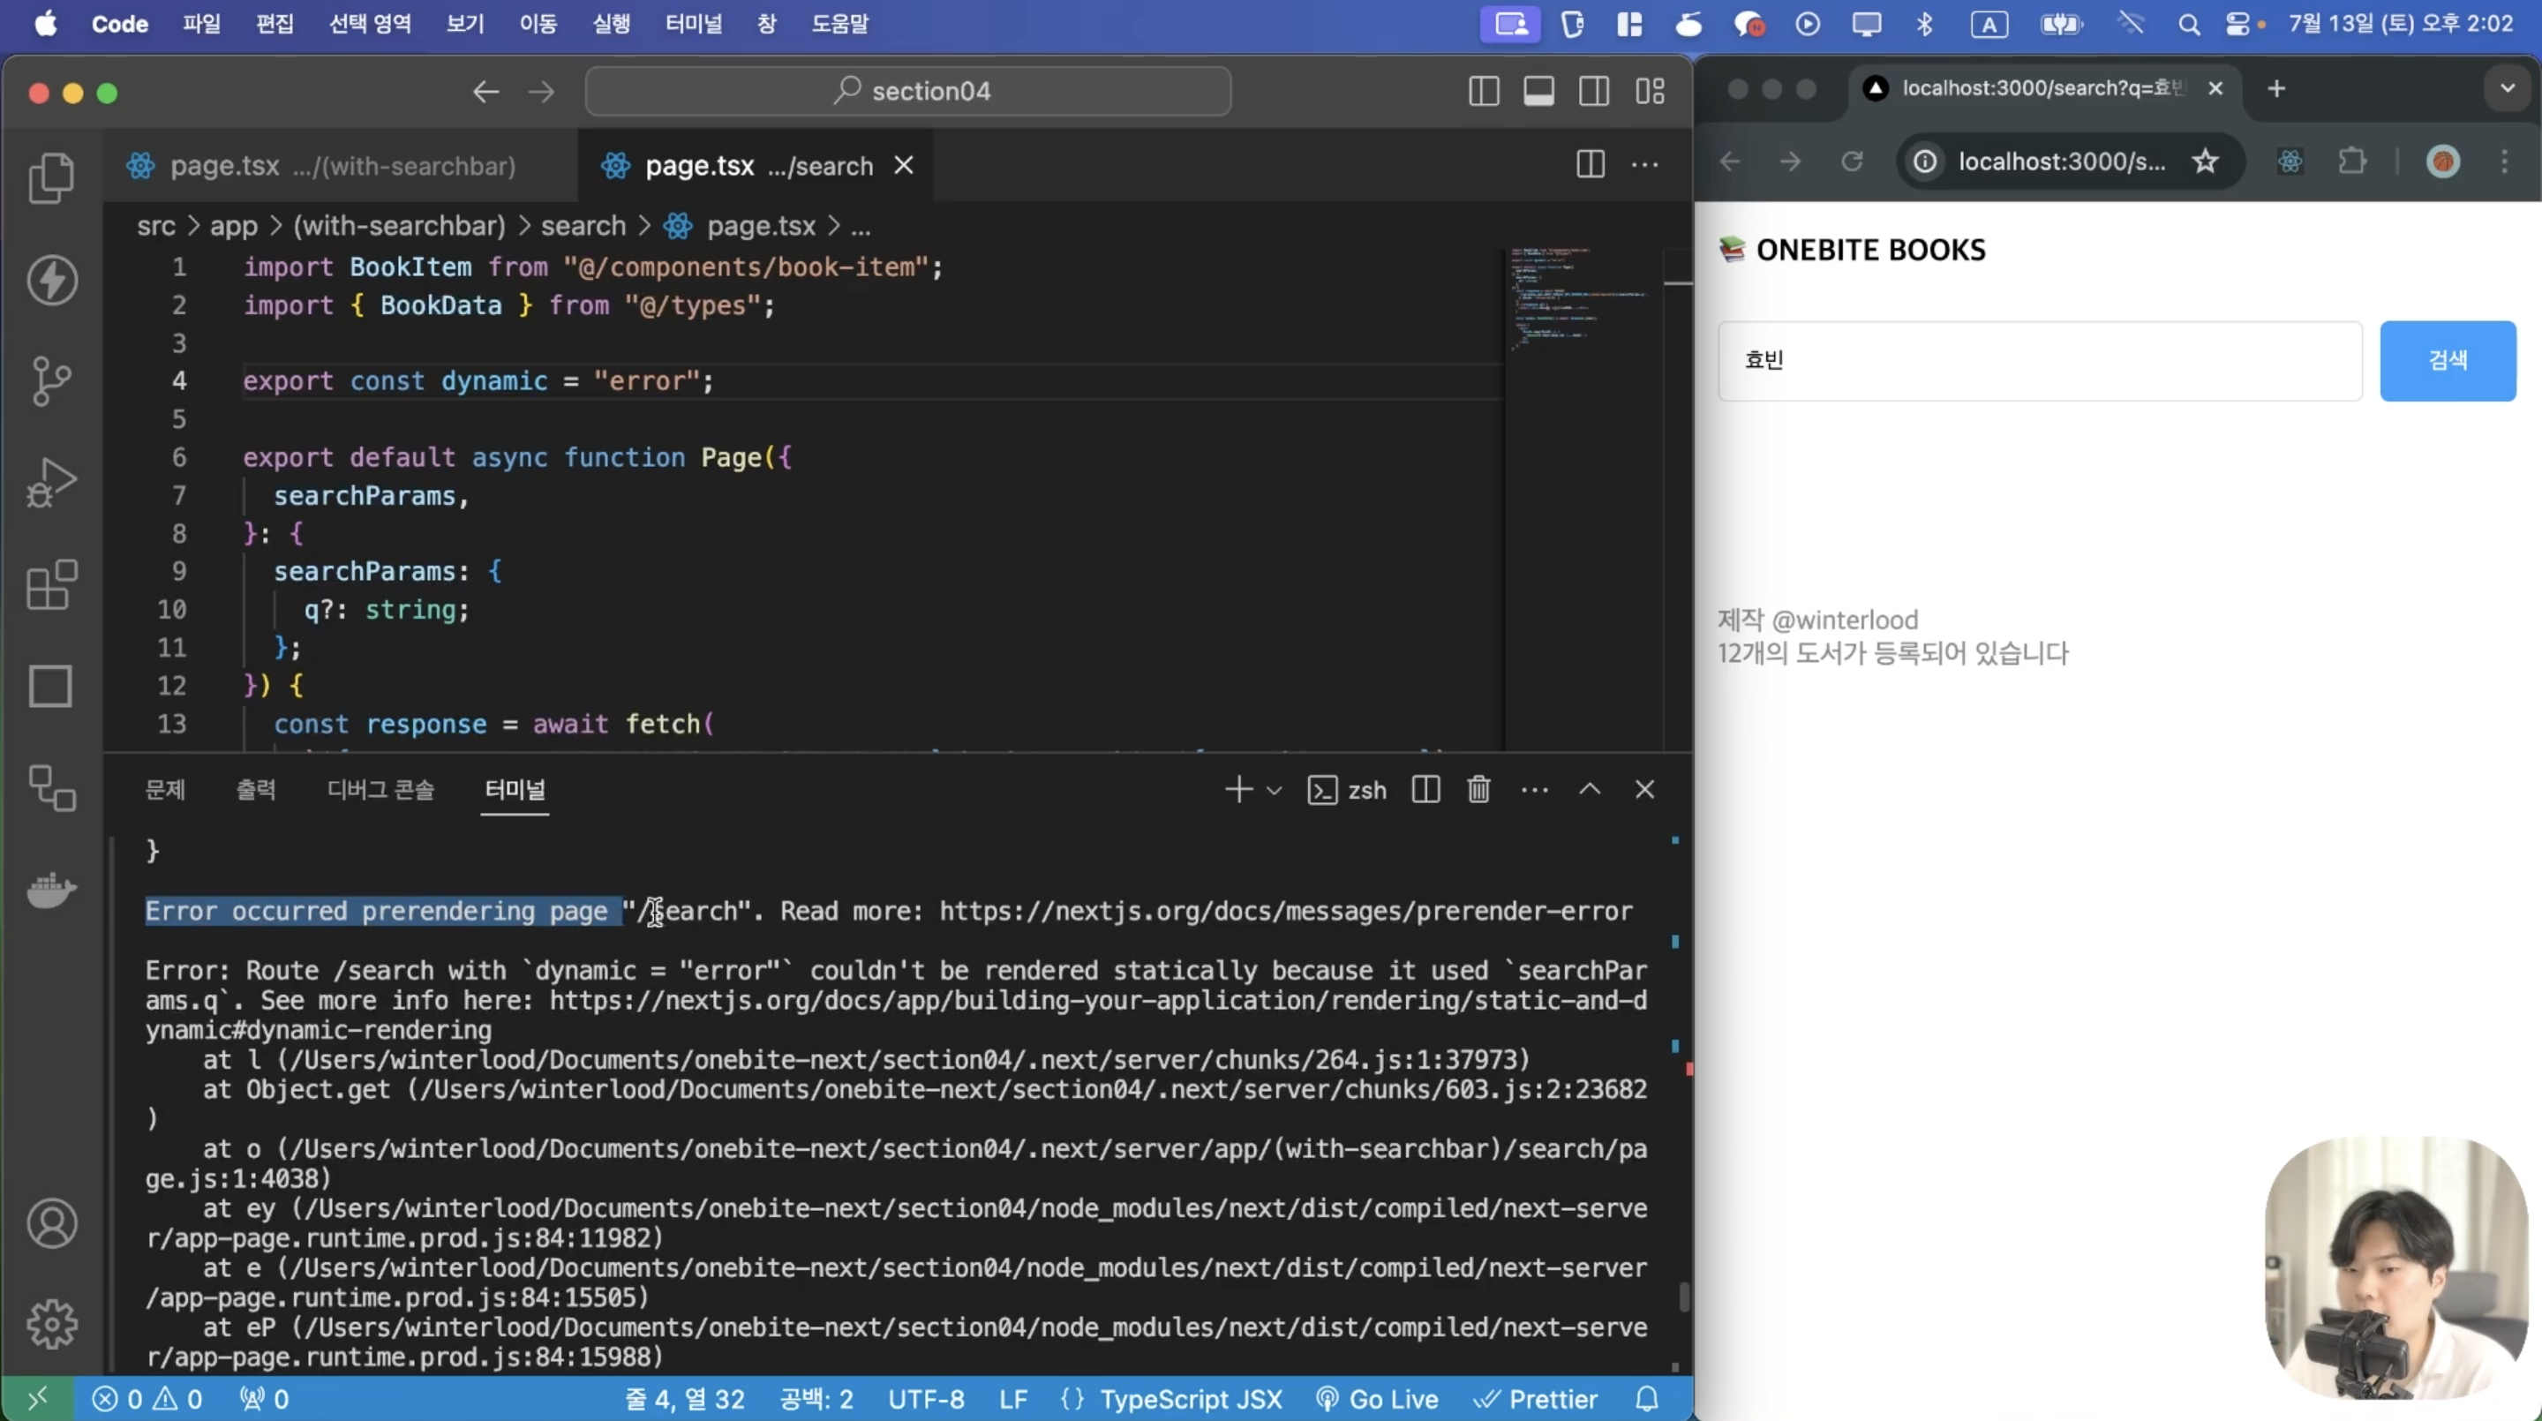Open the Extensions view
The height and width of the screenshot is (1421, 2542).
[x=51, y=584]
